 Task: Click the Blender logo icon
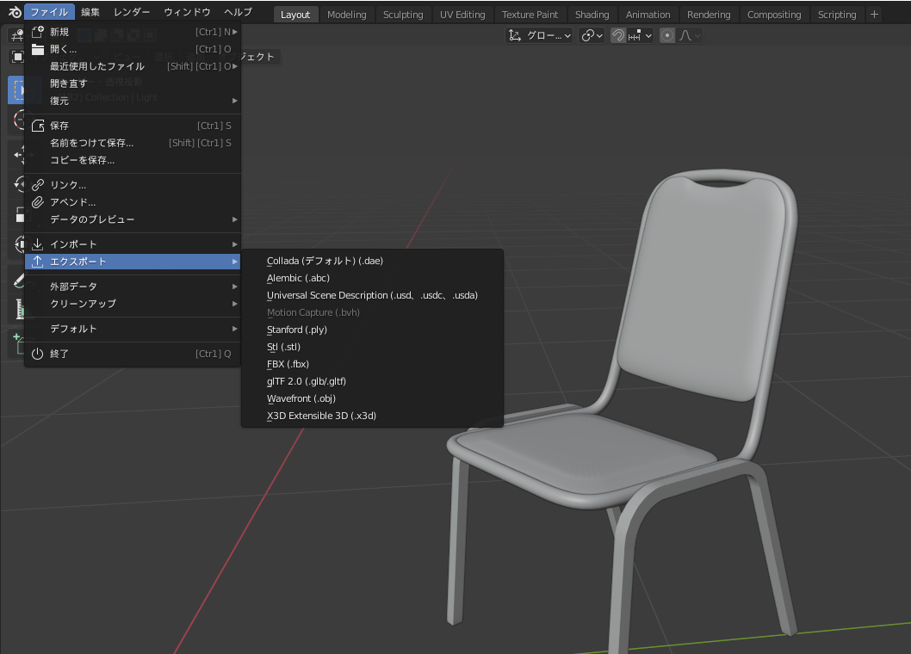point(15,12)
